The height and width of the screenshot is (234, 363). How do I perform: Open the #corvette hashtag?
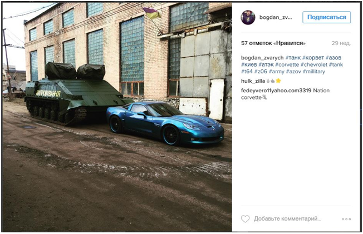point(287,64)
